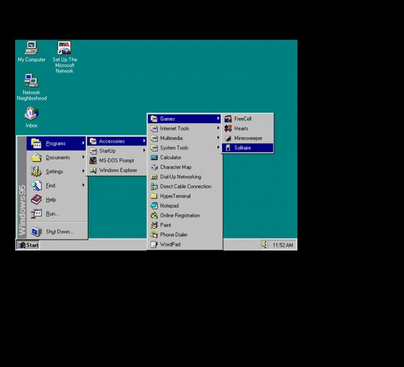Open Settings in Start menu
This screenshot has height=367, width=404.
click(57, 171)
